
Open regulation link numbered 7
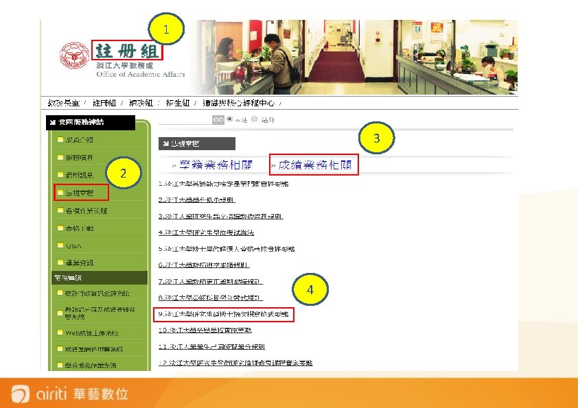click(211, 281)
